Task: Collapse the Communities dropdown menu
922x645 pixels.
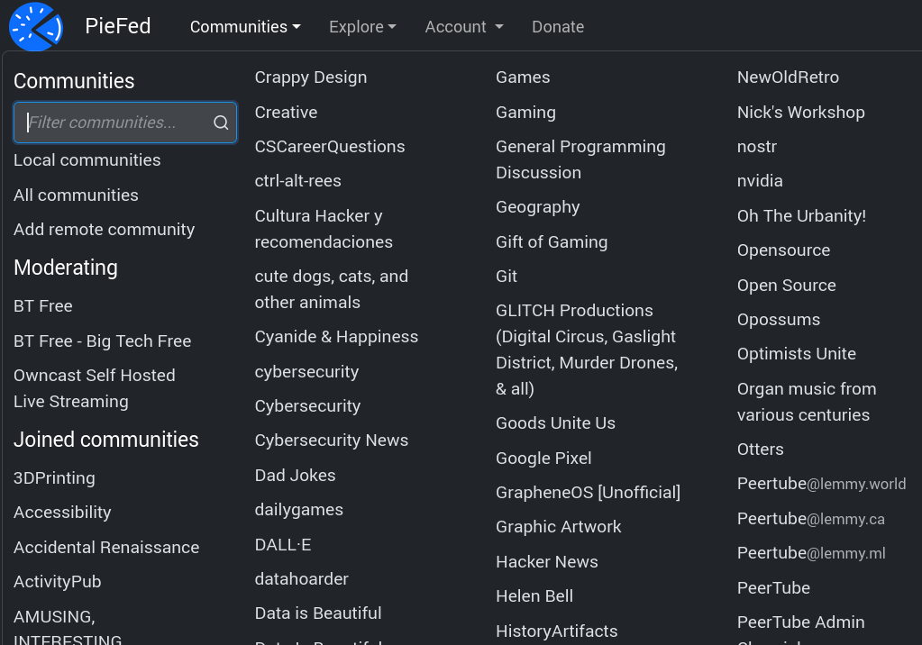Action: pyautogui.click(x=245, y=27)
